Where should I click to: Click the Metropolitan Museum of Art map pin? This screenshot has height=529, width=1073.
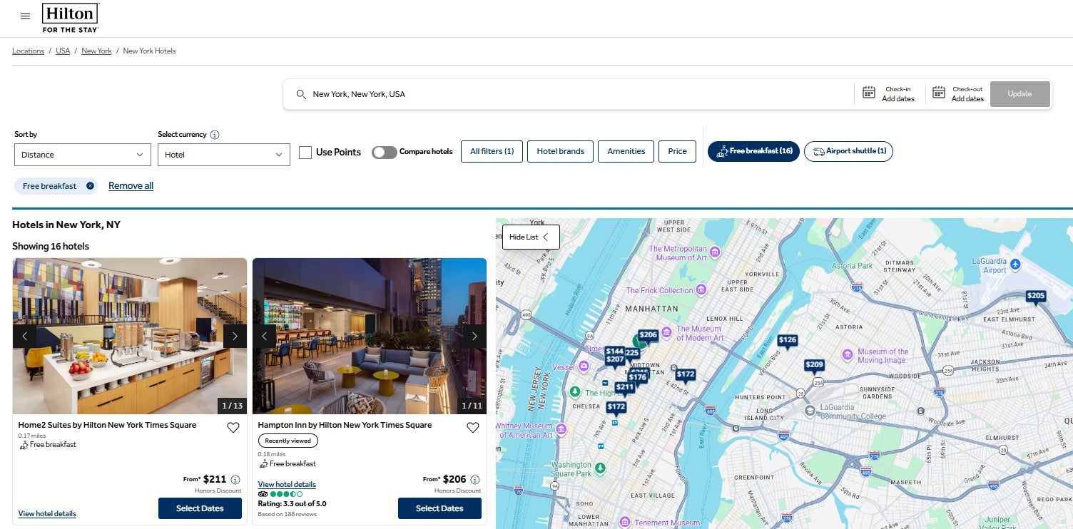pyautogui.click(x=715, y=252)
